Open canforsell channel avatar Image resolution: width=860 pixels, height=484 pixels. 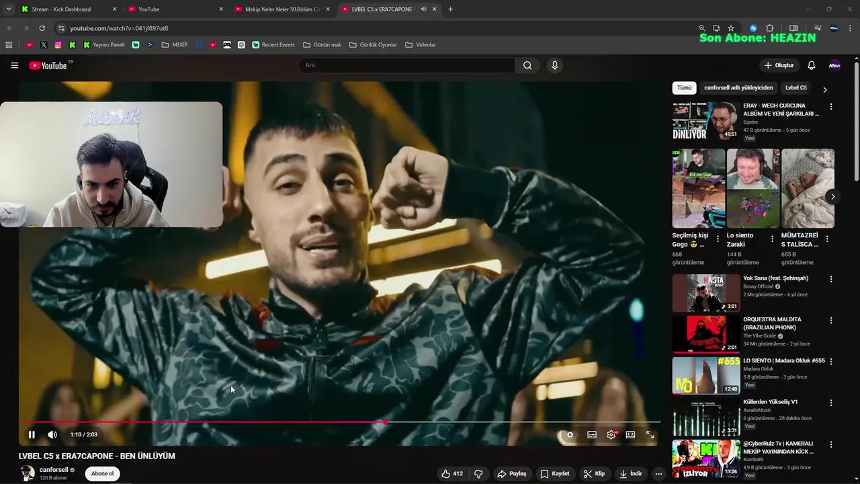pos(27,473)
